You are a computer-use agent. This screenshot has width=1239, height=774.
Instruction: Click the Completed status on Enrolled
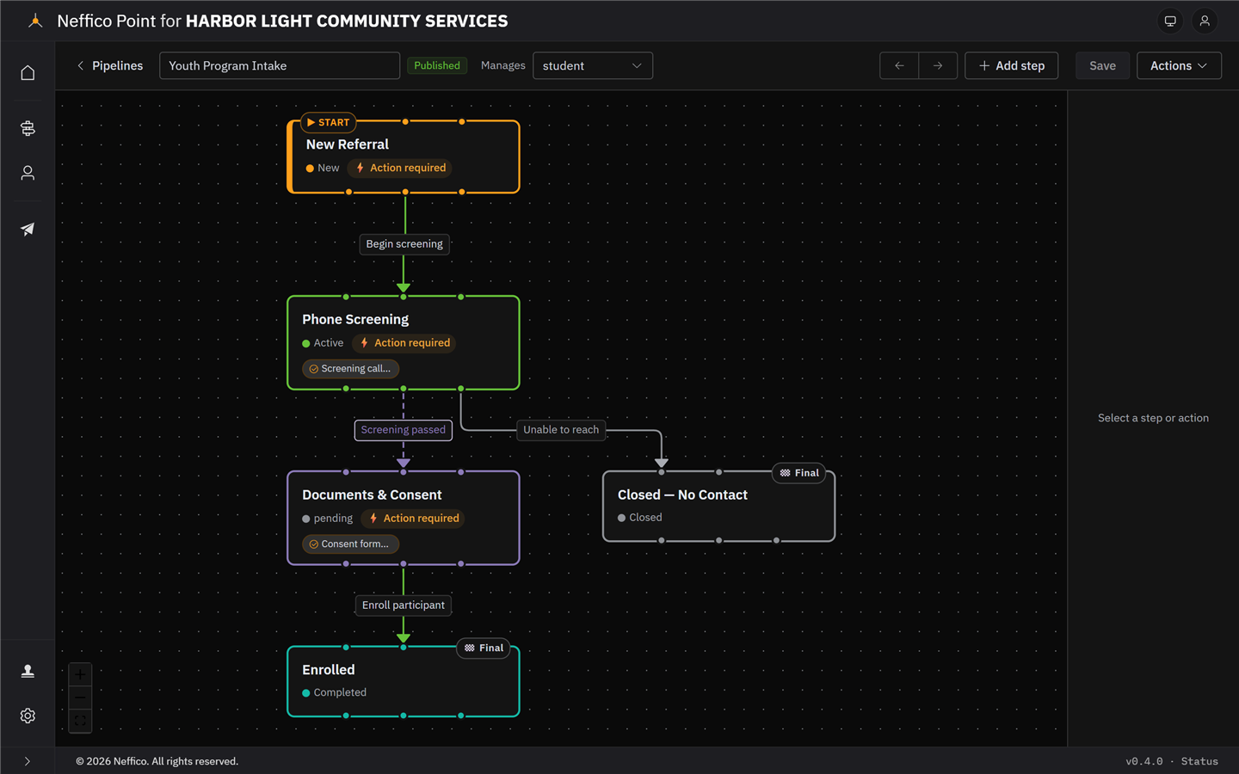click(x=335, y=693)
